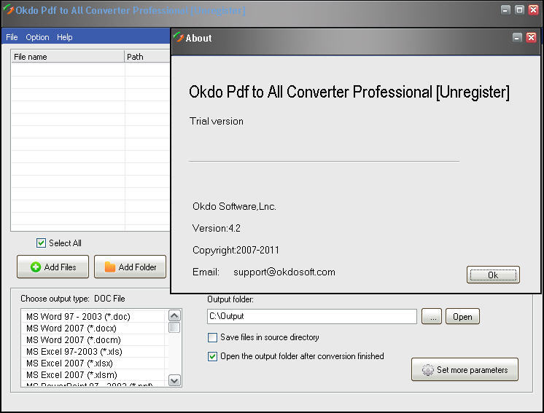544x413 pixels.
Task: Select MS Word 2007 (*.docm) output type
Action: click(95, 340)
